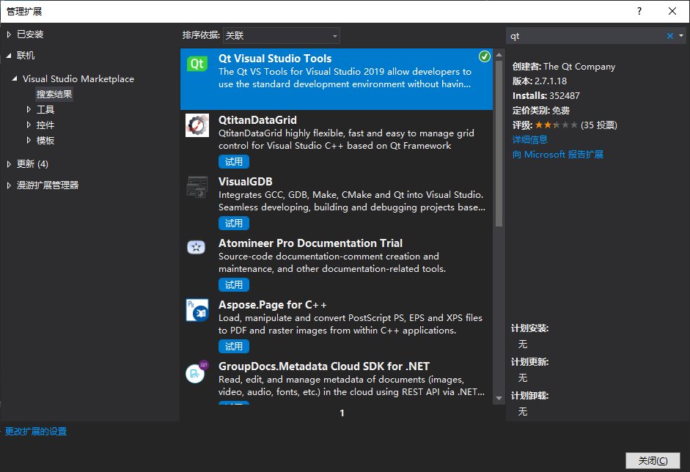Click 试用 button for Aspose.Page for C++
This screenshot has width=690, height=472.
coord(234,347)
